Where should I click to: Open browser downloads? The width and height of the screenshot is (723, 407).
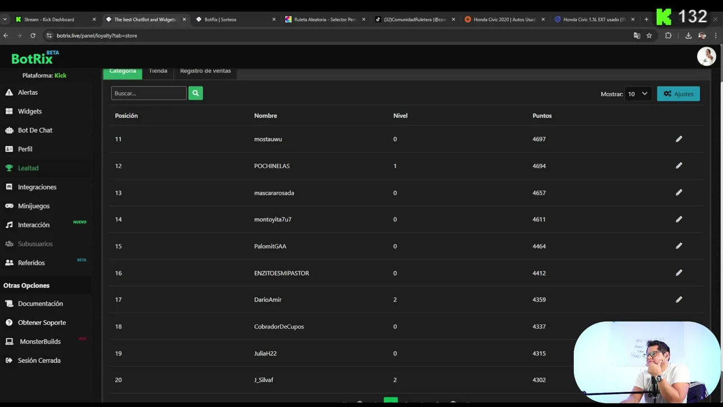688,36
